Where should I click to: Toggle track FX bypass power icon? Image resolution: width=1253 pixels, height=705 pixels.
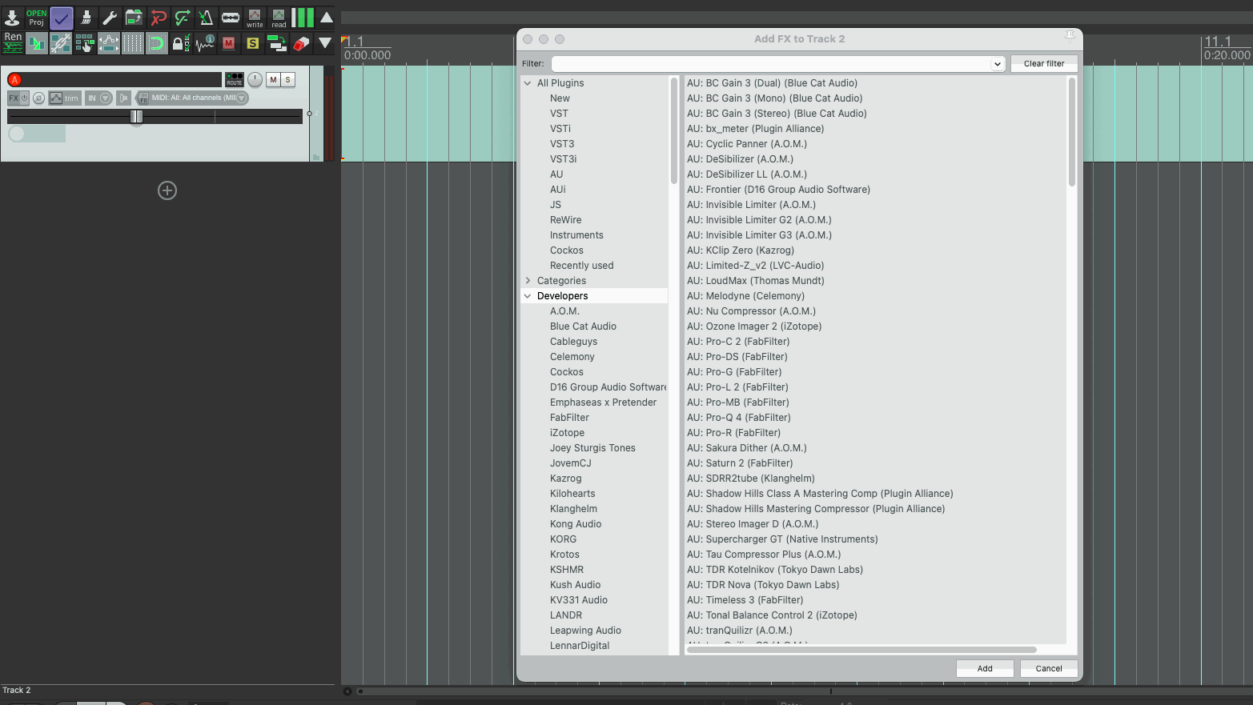[25, 98]
